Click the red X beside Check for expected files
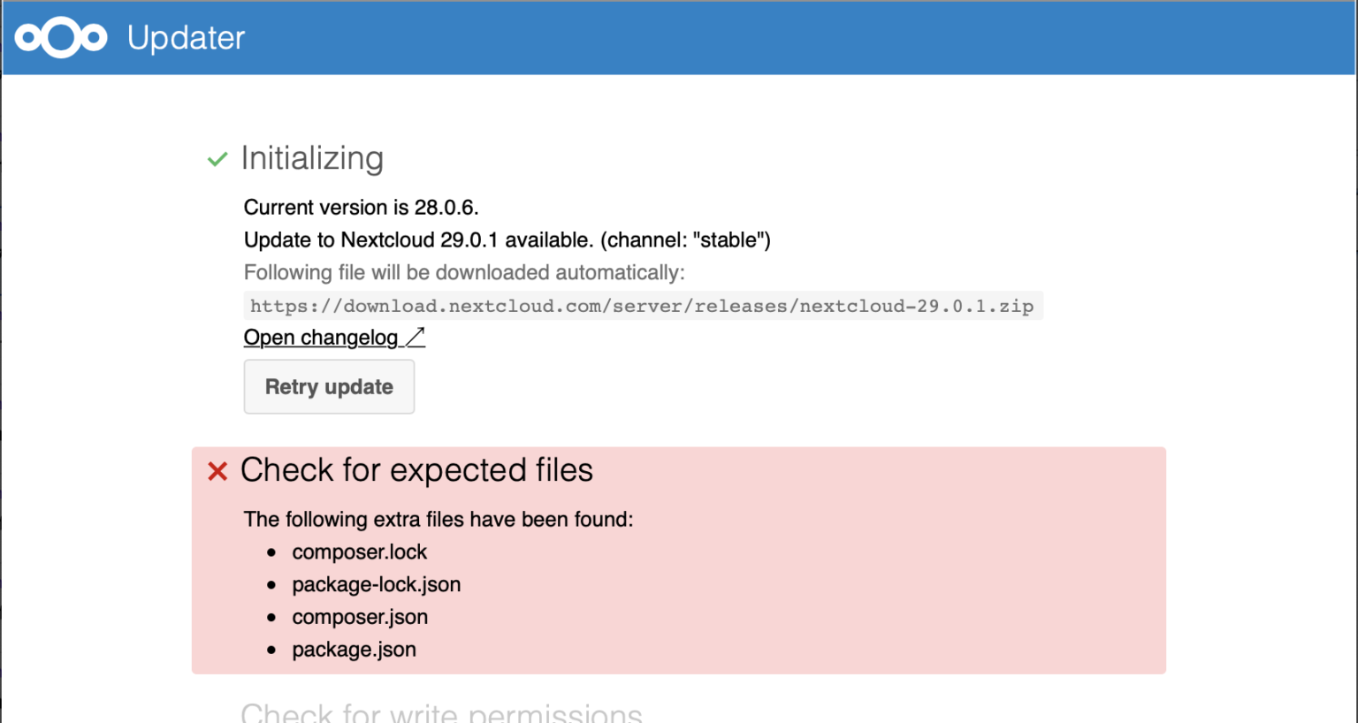The width and height of the screenshot is (1358, 723). [217, 470]
